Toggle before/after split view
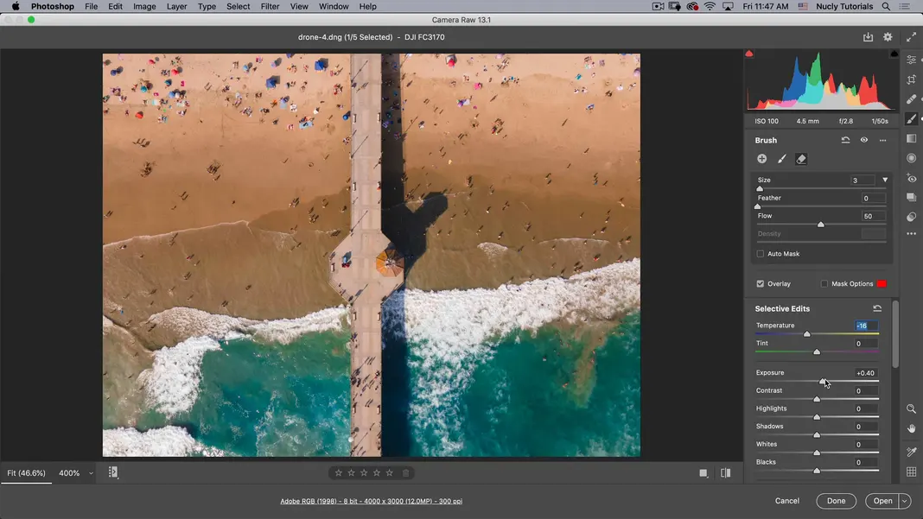This screenshot has height=519, width=923. [x=726, y=472]
